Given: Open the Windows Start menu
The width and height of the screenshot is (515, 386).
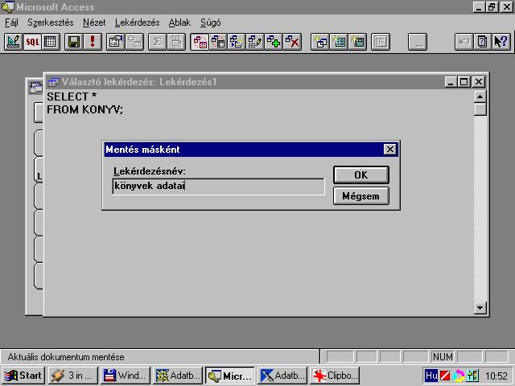Looking at the screenshot, I should (23, 376).
